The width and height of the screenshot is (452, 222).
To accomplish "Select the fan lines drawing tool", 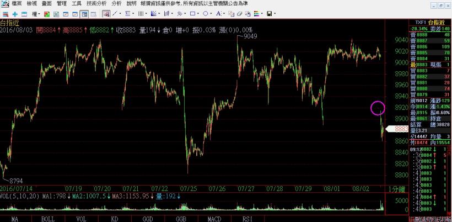I will 153,13.
